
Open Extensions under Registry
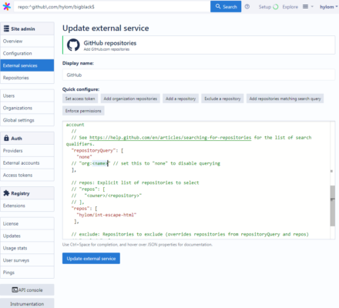click(x=27, y=206)
